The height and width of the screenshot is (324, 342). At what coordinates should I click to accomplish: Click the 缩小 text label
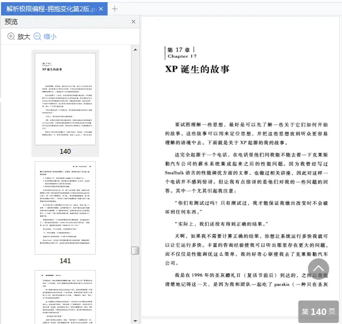pyautogui.click(x=50, y=36)
